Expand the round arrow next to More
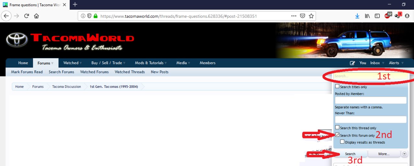Image resolution: width=414 pixels, height=166 pixels. click(404, 154)
